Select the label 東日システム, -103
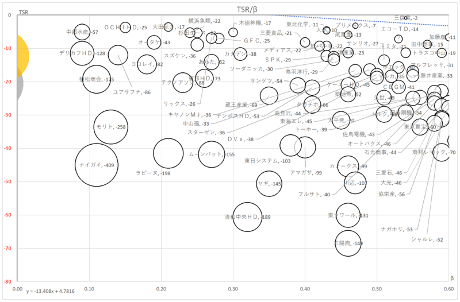460x302 pixels. (267, 161)
